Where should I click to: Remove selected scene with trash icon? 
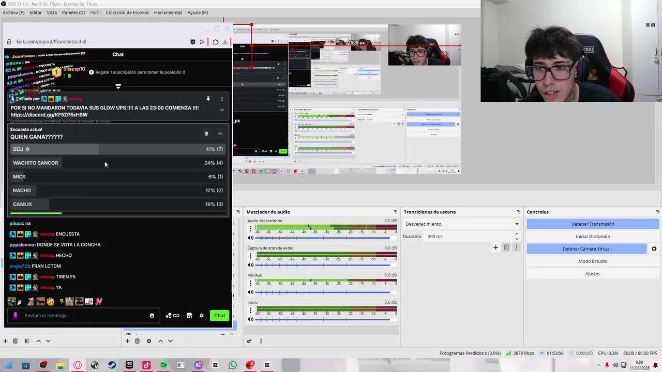[15, 341]
